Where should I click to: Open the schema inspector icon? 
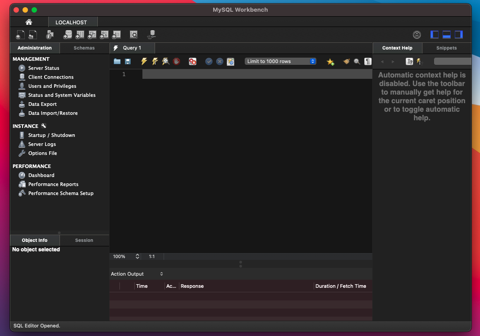click(x=50, y=35)
